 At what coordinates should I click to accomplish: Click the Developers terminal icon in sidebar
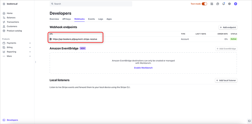4,120
